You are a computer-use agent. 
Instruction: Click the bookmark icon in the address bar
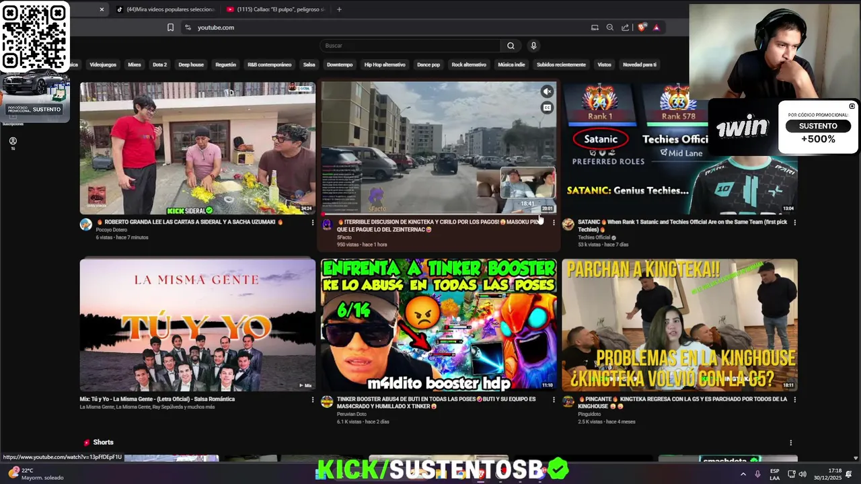pos(170,28)
